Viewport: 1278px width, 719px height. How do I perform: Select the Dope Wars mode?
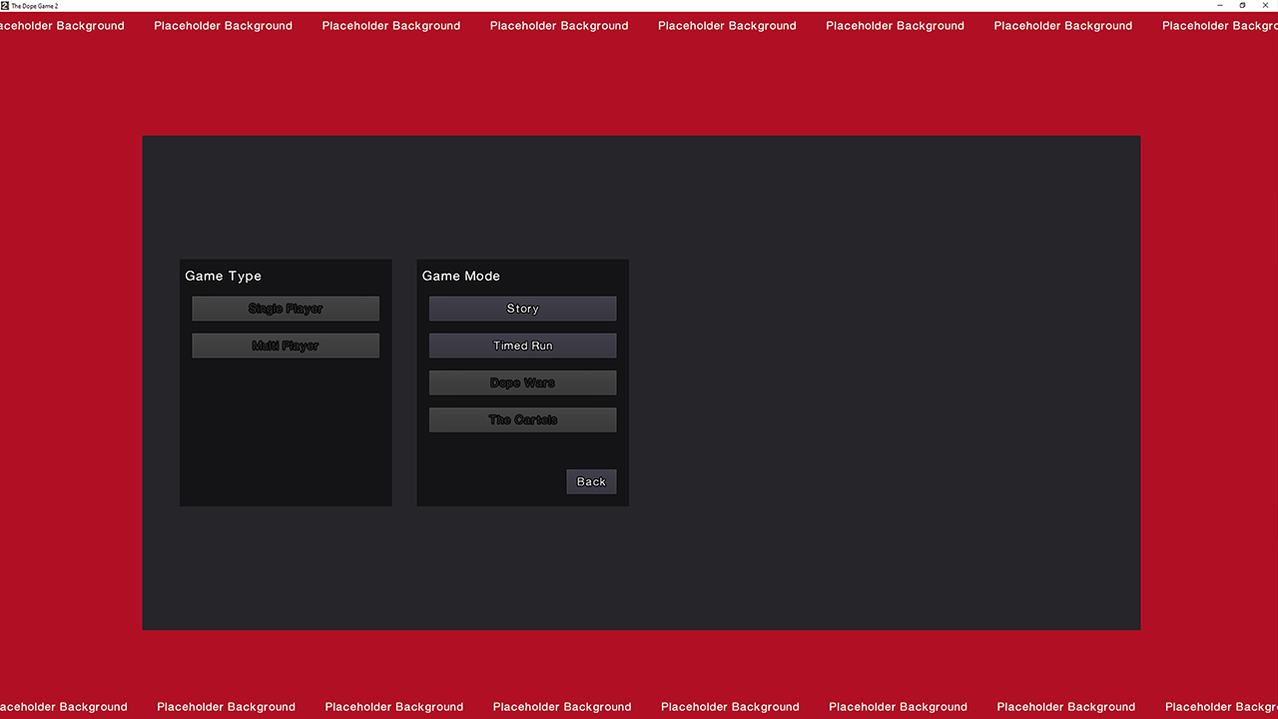(522, 382)
